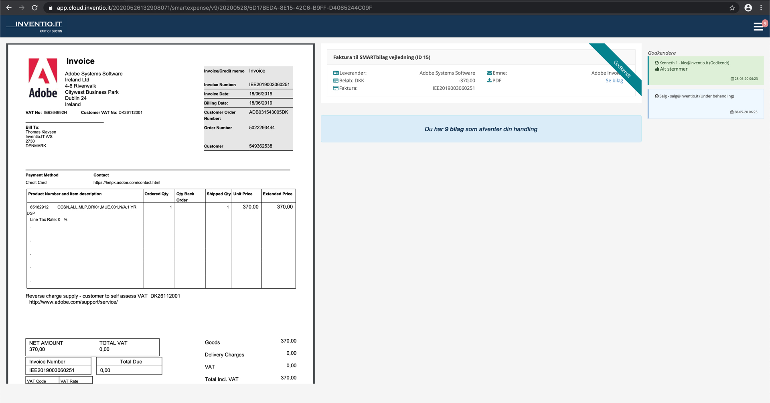Click the NET AMOUNT 370,00 box
Image resolution: width=770 pixels, height=403 pixels.
tap(92, 347)
